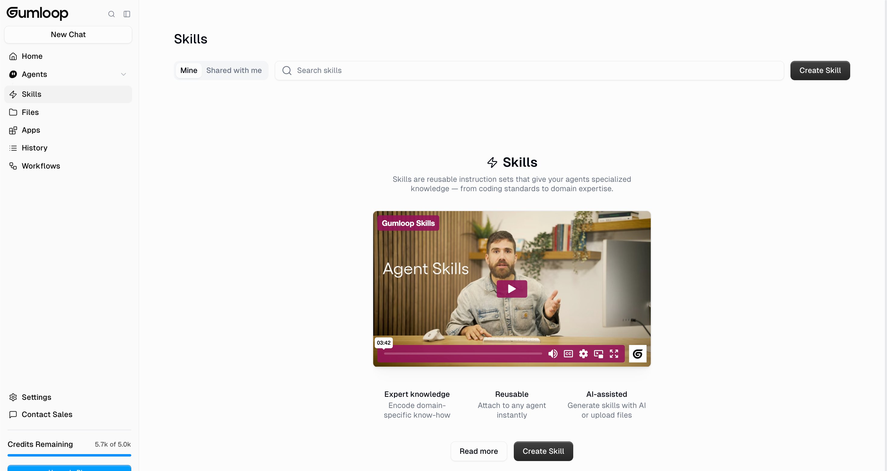The height and width of the screenshot is (471, 887).
Task: Open History in the sidebar
Action: tap(68, 148)
